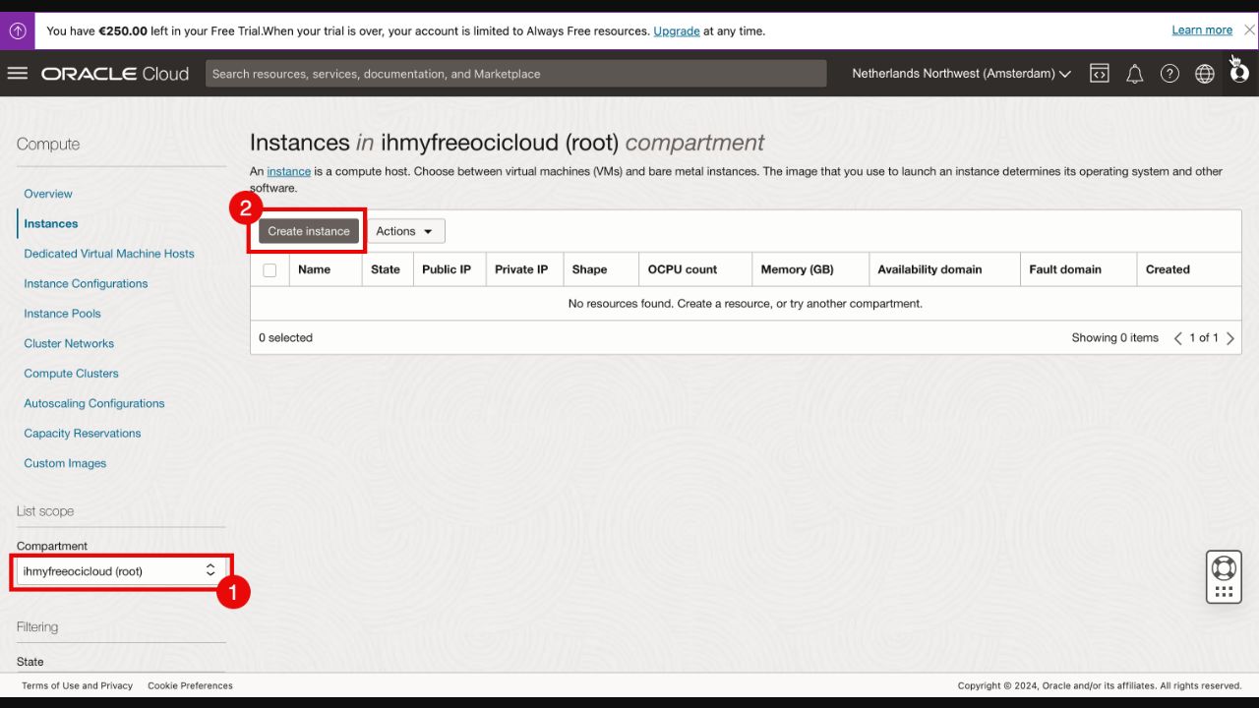Go to next page of instances
Image resolution: width=1259 pixels, height=708 pixels.
(x=1230, y=338)
